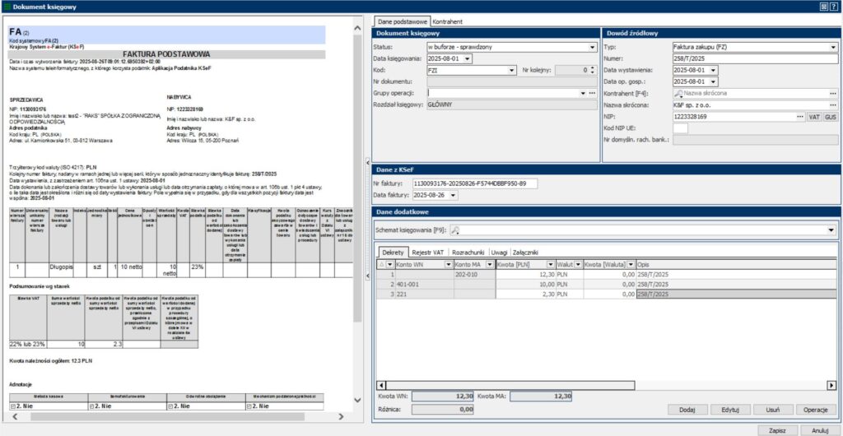Toggle the Samofakturowanie '2. Nie' checkbox

click(x=92, y=406)
